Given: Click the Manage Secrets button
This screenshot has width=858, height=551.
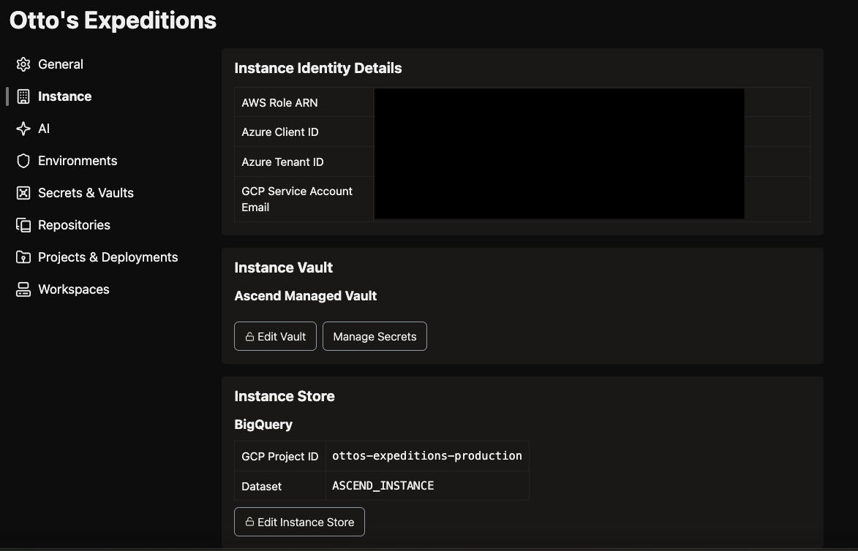Looking at the screenshot, I should [x=375, y=336].
